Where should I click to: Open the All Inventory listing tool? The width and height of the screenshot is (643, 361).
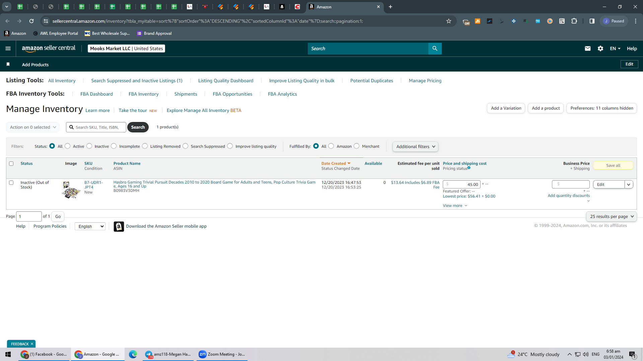pos(62,81)
